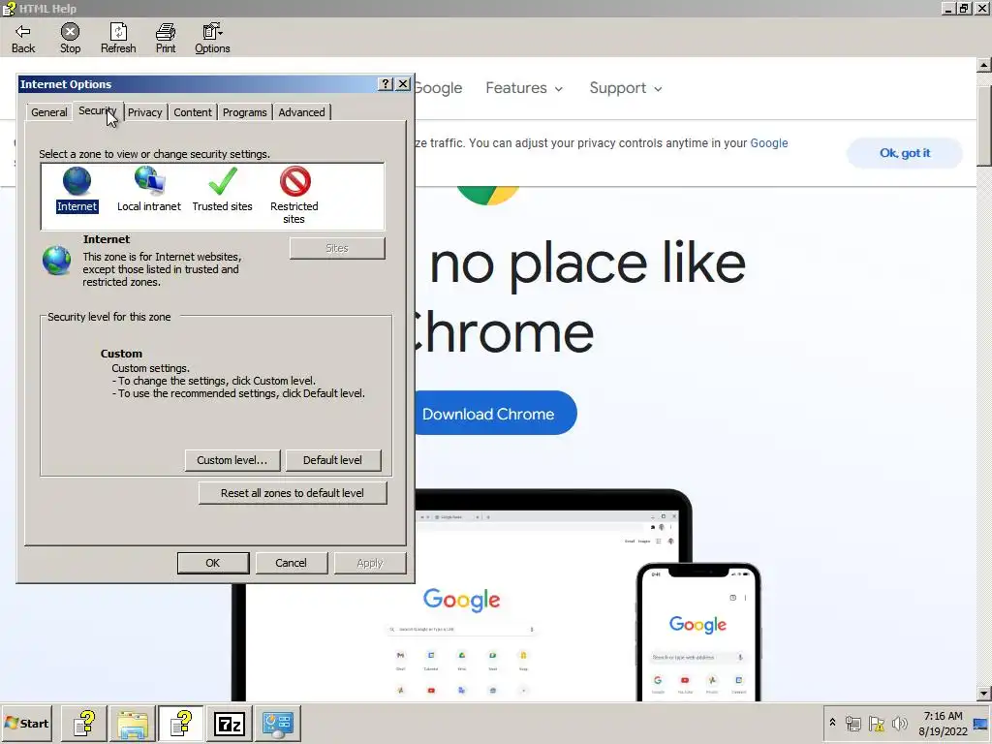The height and width of the screenshot is (744, 992).
Task: Switch to the Security tab
Action: pyautogui.click(x=98, y=110)
